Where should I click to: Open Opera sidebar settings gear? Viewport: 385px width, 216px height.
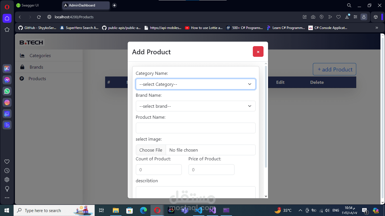(7, 179)
